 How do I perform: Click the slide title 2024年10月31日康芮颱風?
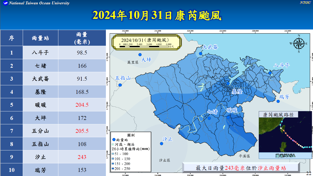157,16
